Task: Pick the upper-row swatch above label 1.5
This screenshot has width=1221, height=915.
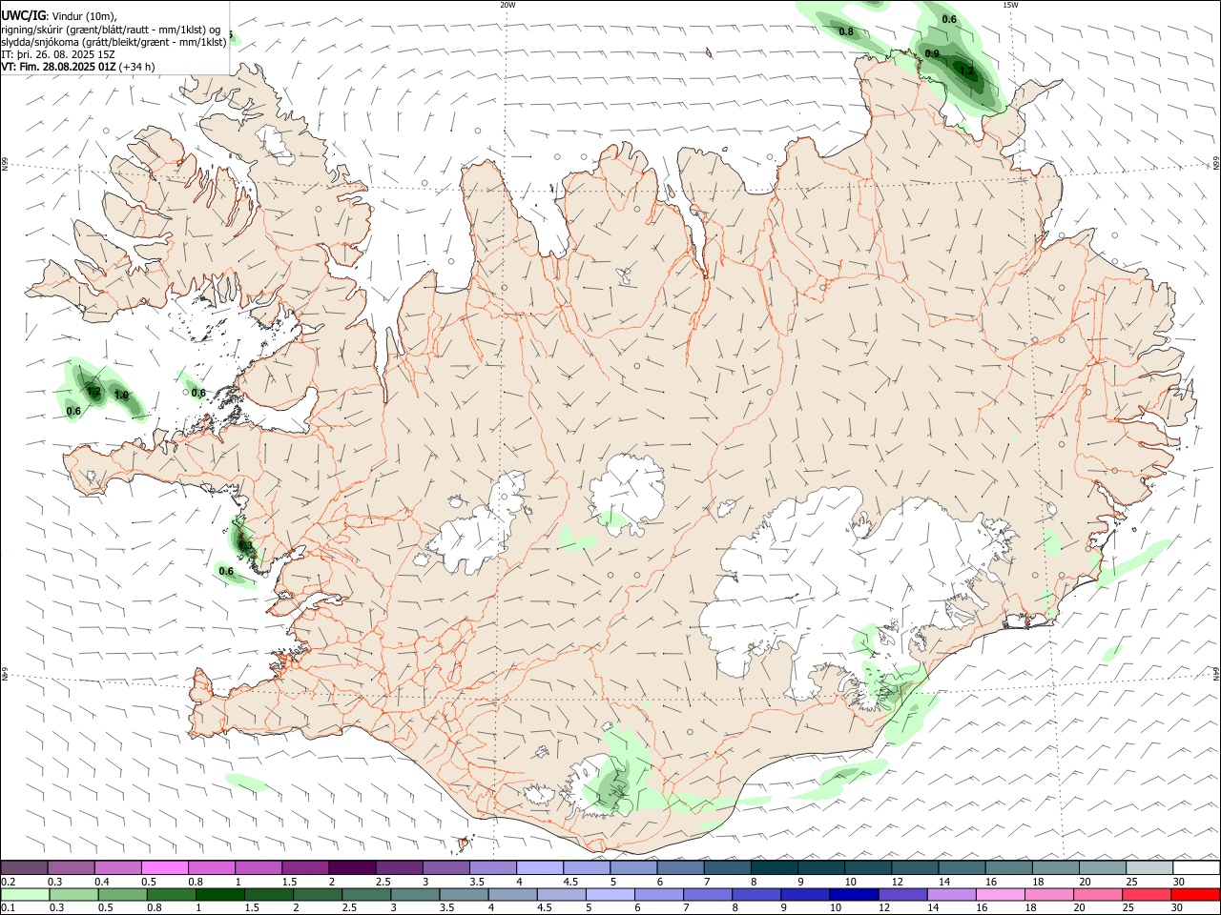Action: [304, 867]
